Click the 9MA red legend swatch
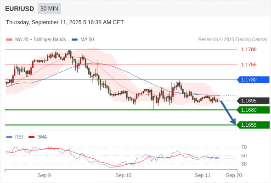Image resolution: width=271 pixels, height=183 pixels. tap(31, 137)
